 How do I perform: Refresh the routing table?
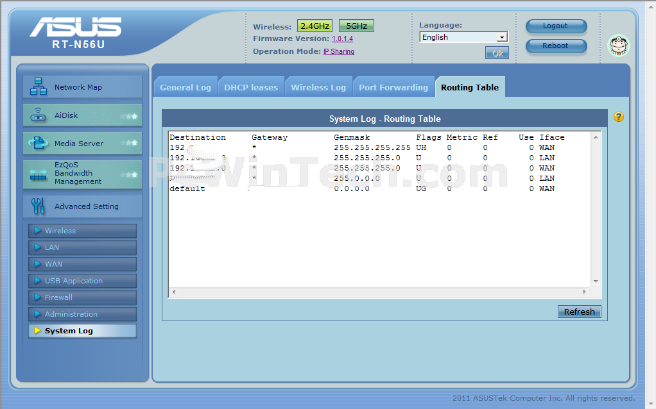tap(579, 312)
